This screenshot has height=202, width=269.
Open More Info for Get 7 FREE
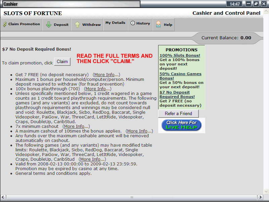(106, 74)
